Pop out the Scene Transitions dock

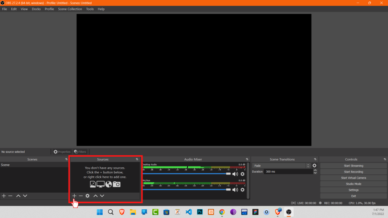click(315, 159)
